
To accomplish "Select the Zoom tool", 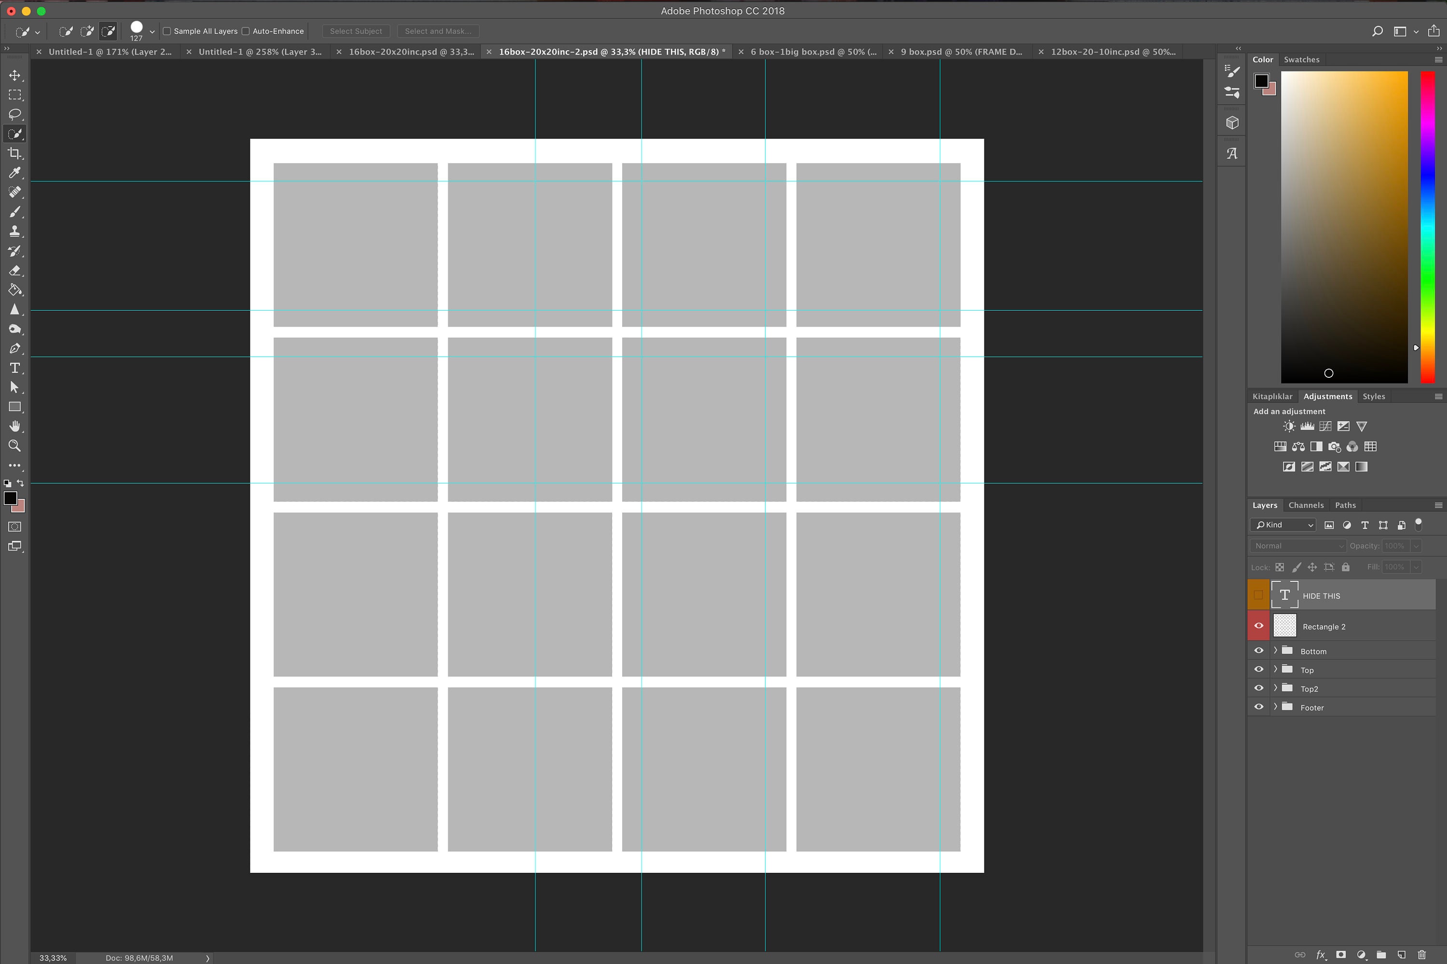I will tap(15, 446).
